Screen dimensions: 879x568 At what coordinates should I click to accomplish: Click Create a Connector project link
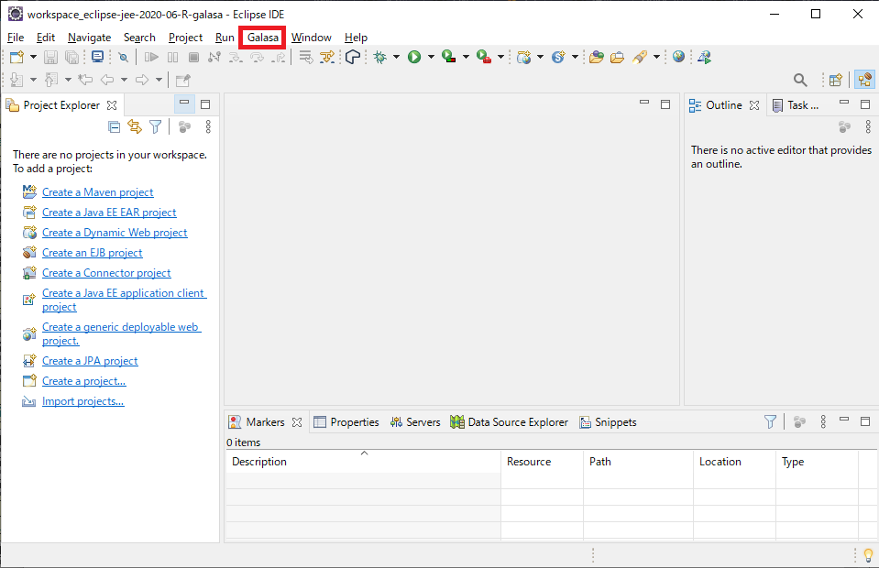click(106, 273)
